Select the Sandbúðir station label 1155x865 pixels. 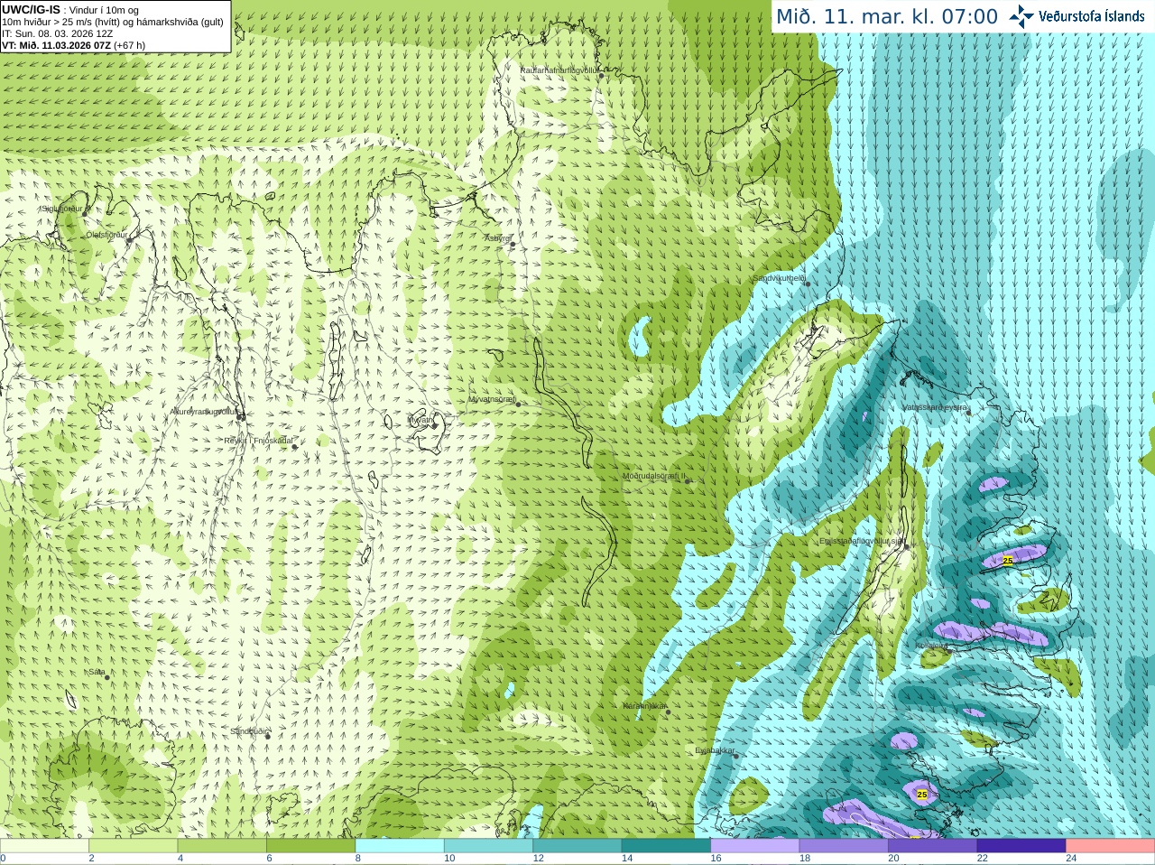pos(249,731)
